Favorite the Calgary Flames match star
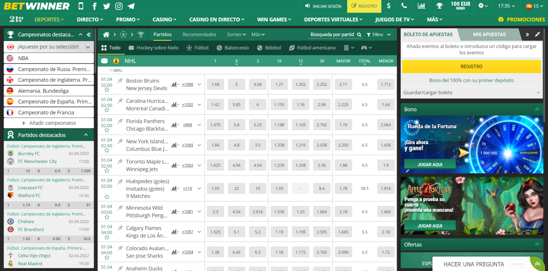 pyautogui.click(x=107, y=237)
